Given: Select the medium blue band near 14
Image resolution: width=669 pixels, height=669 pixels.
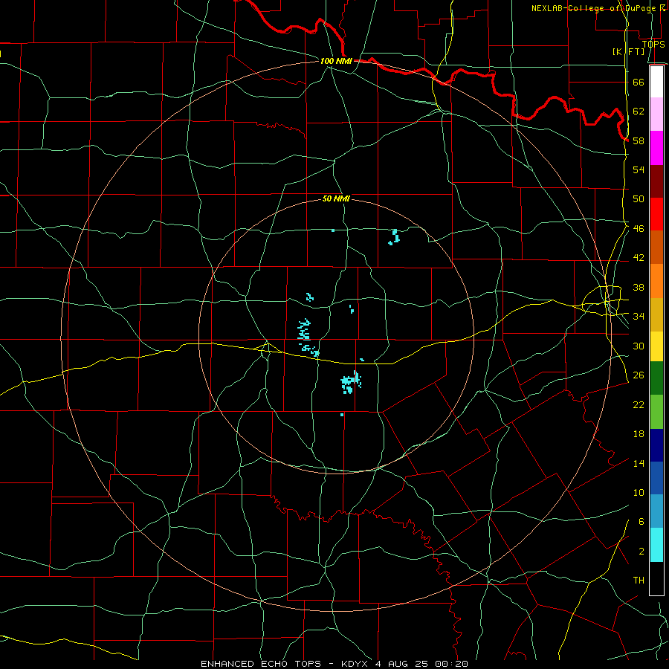Looking at the screenshot, I should pos(656,478).
